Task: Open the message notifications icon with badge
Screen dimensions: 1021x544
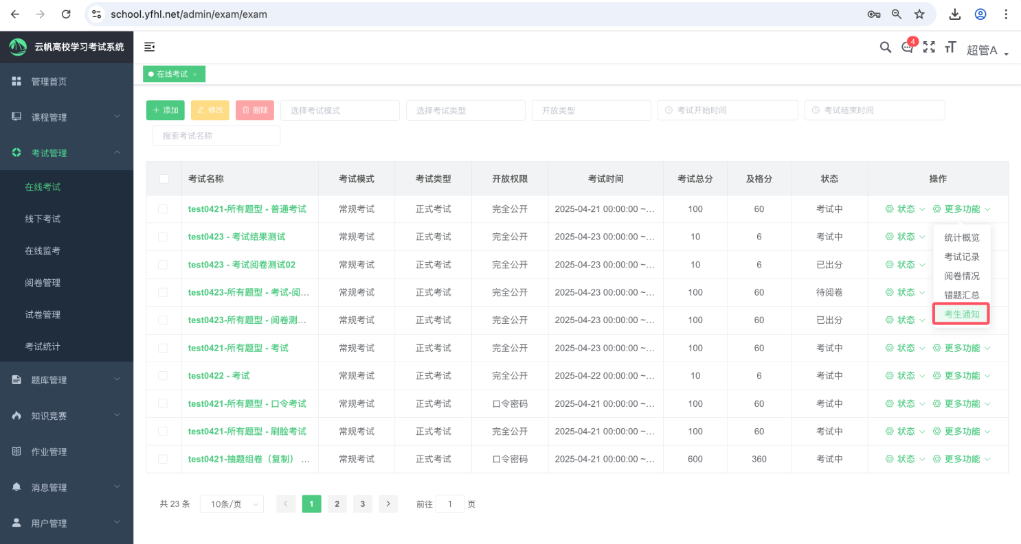Action: [x=908, y=47]
